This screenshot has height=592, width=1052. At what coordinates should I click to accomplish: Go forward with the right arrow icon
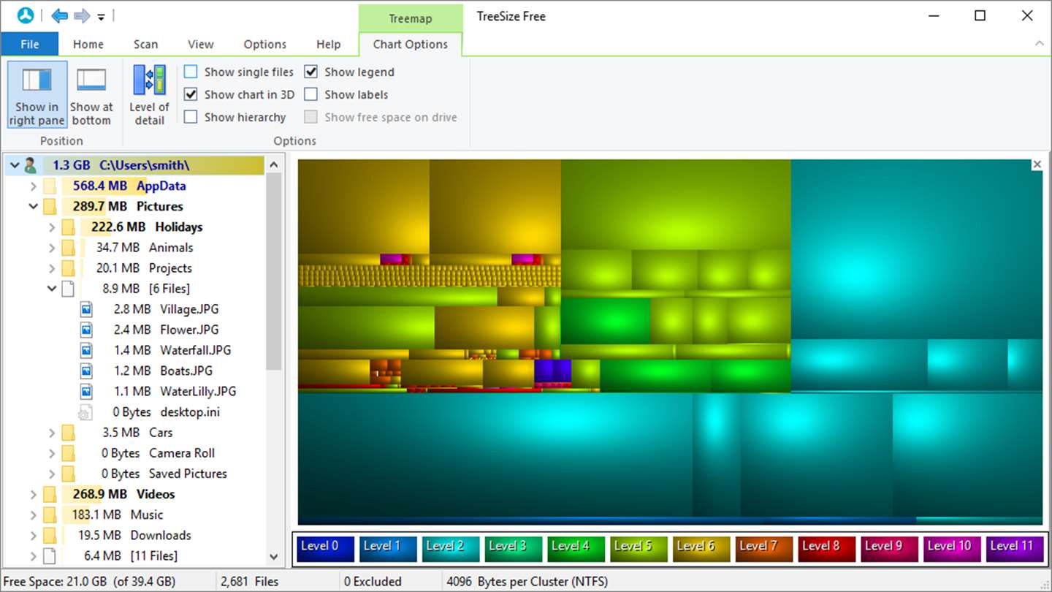click(82, 15)
